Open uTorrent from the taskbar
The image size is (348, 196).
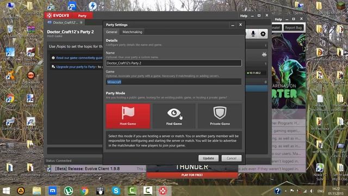(x=69, y=191)
